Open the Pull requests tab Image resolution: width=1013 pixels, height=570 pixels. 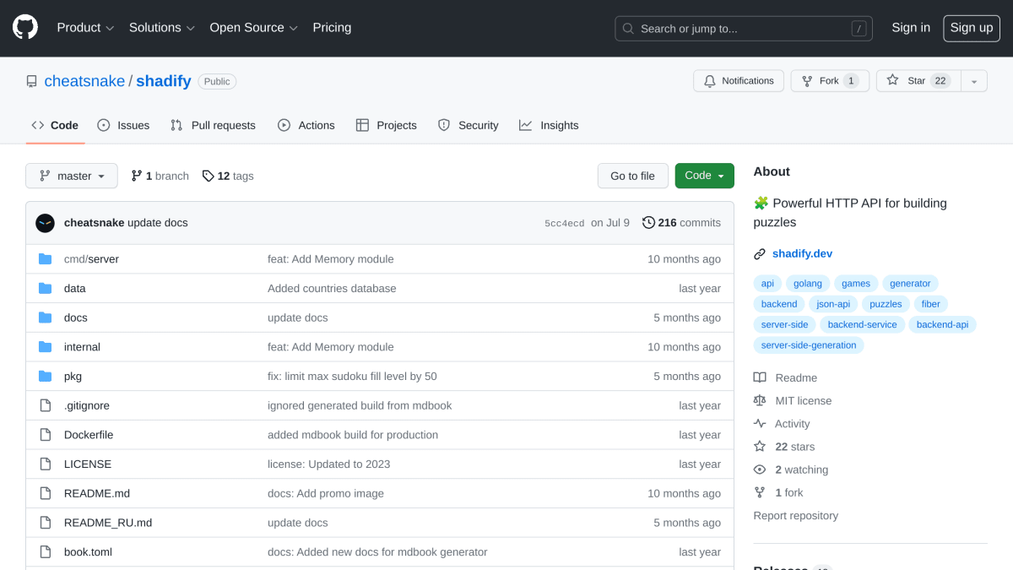click(x=213, y=125)
